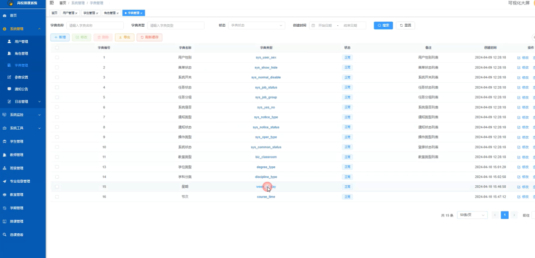Click the 开始日期 start date field
Image resolution: width=535 pixels, height=258 pixels.
tap(325, 26)
